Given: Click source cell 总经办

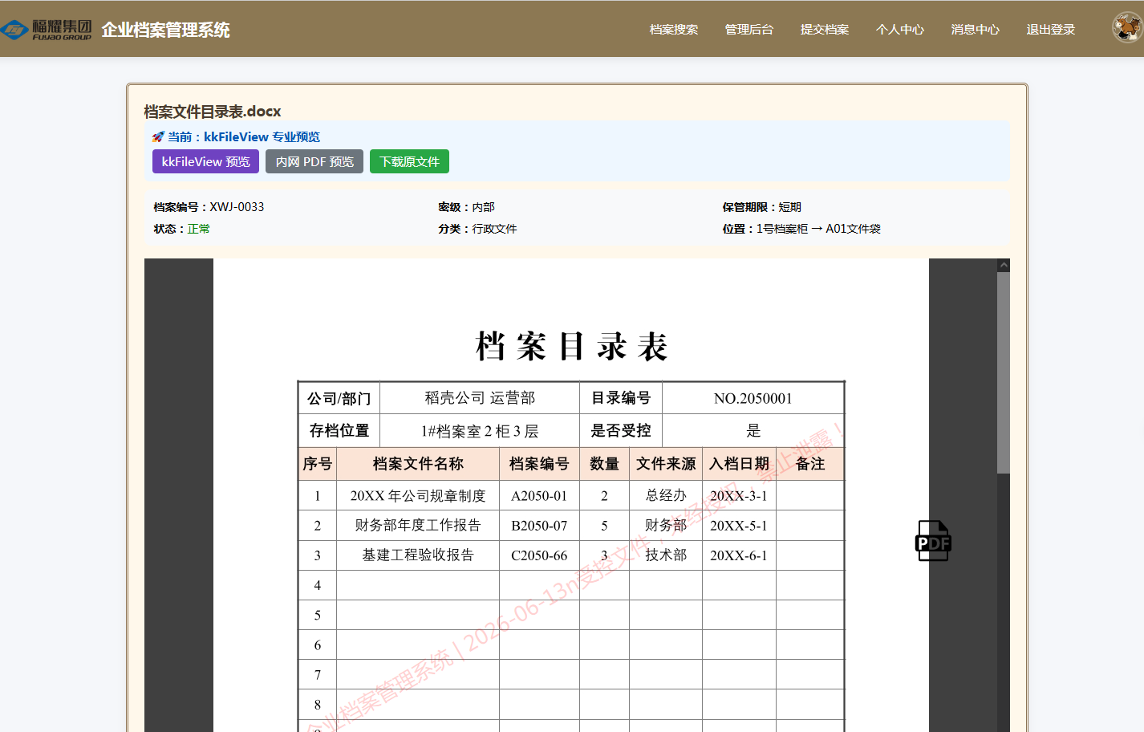Looking at the screenshot, I should [666, 496].
